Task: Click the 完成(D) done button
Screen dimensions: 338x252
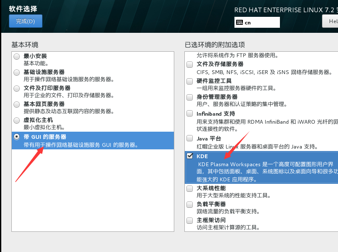Action: (x=25, y=21)
